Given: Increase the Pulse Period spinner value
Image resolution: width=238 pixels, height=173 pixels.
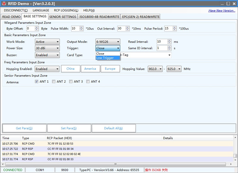Looking at the screenshot, I should tap(175, 27).
